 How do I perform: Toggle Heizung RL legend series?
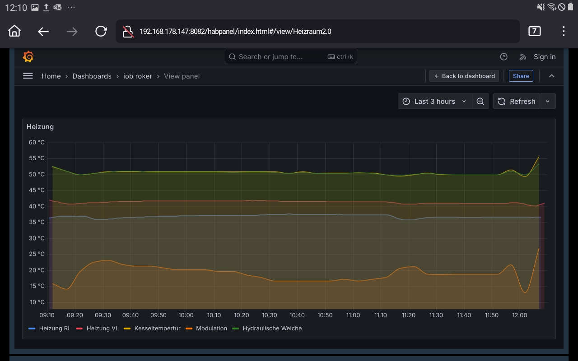pyautogui.click(x=55, y=329)
